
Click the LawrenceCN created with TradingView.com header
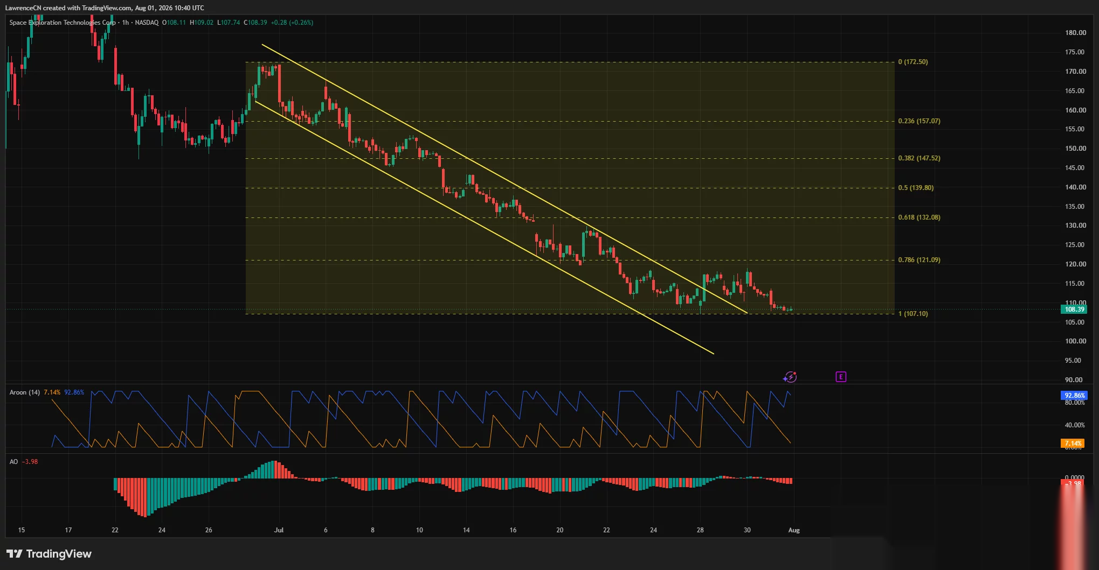pyautogui.click(x=105, y=8)
